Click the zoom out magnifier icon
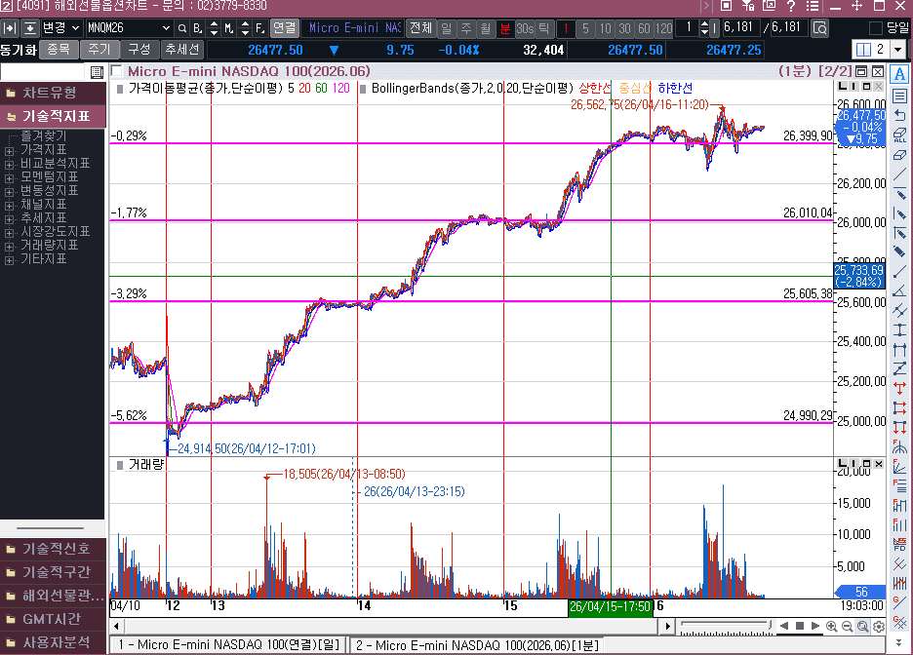Viewport: 913px width, 655px height. [847, 626]
